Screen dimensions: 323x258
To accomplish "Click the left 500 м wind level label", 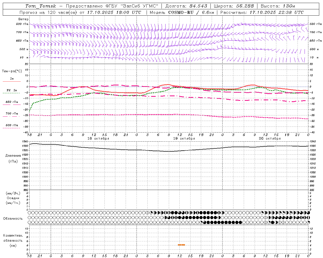I will coord(24,49).
